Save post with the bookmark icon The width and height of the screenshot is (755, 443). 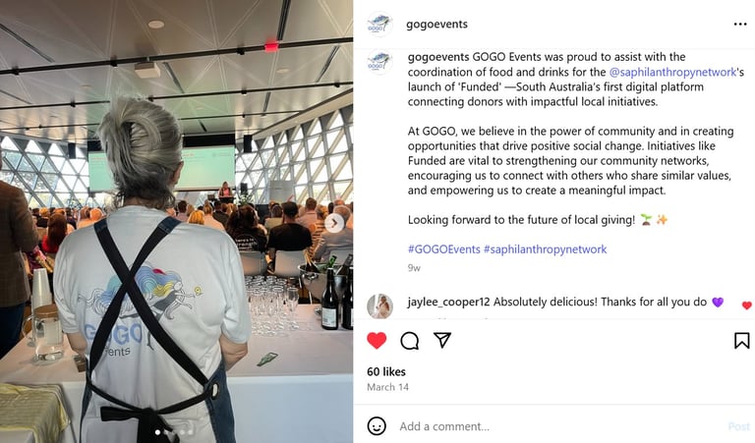tap(741, 341)
